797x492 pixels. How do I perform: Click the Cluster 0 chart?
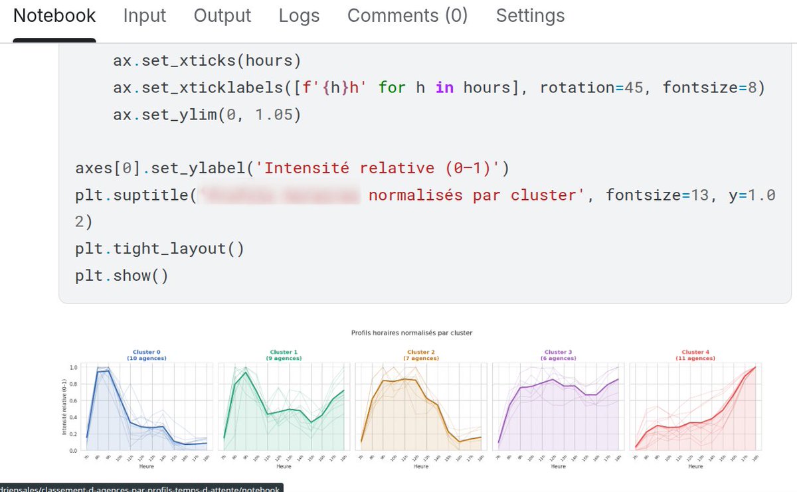(x=146, y=406)
